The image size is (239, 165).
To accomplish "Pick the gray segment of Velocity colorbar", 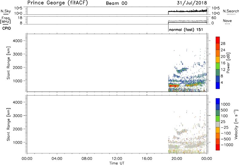I will tap(218, 124).
